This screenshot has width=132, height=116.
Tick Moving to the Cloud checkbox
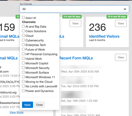click(x=23, y=82)
